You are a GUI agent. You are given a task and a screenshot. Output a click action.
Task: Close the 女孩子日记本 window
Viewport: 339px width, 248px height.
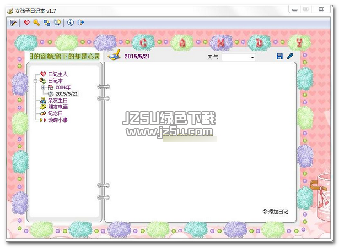coord(321,9)
